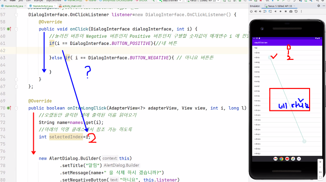Open Photos in the phone dock
Image resolution: width=326 pixels, height=182 pixels.
pos(293,159)
